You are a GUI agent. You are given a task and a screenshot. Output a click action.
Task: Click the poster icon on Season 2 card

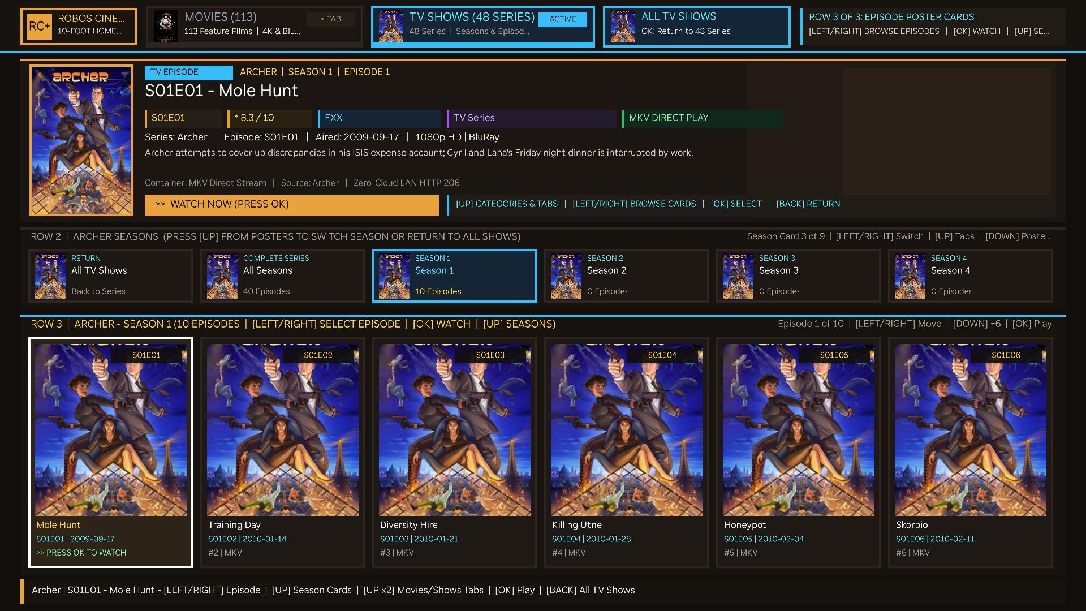566,276
